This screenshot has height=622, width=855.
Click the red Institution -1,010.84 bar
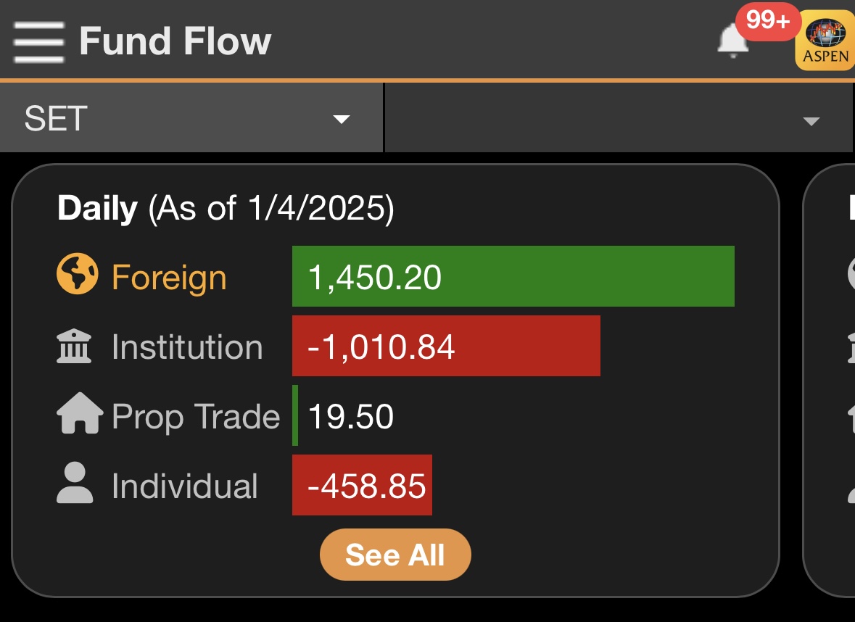coord(445,347)
